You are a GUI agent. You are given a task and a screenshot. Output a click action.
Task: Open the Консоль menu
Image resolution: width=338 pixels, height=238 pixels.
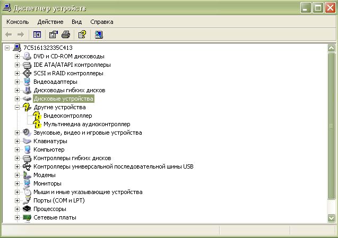click(x=18, y=22)
